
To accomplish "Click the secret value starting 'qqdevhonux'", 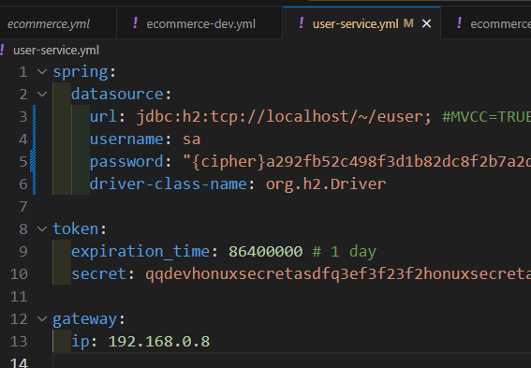I will (338, 274).
